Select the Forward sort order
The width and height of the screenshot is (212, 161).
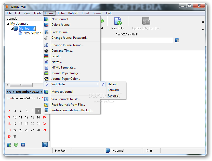point(113,90)
